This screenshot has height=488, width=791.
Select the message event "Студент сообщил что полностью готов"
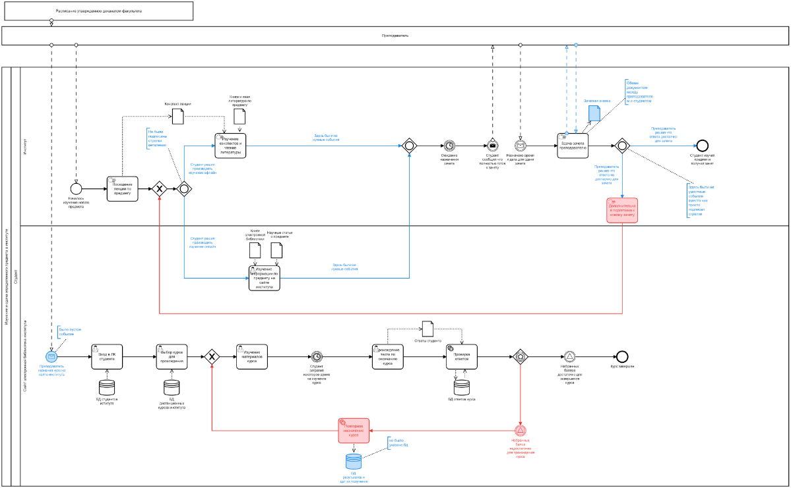point(492,146)
